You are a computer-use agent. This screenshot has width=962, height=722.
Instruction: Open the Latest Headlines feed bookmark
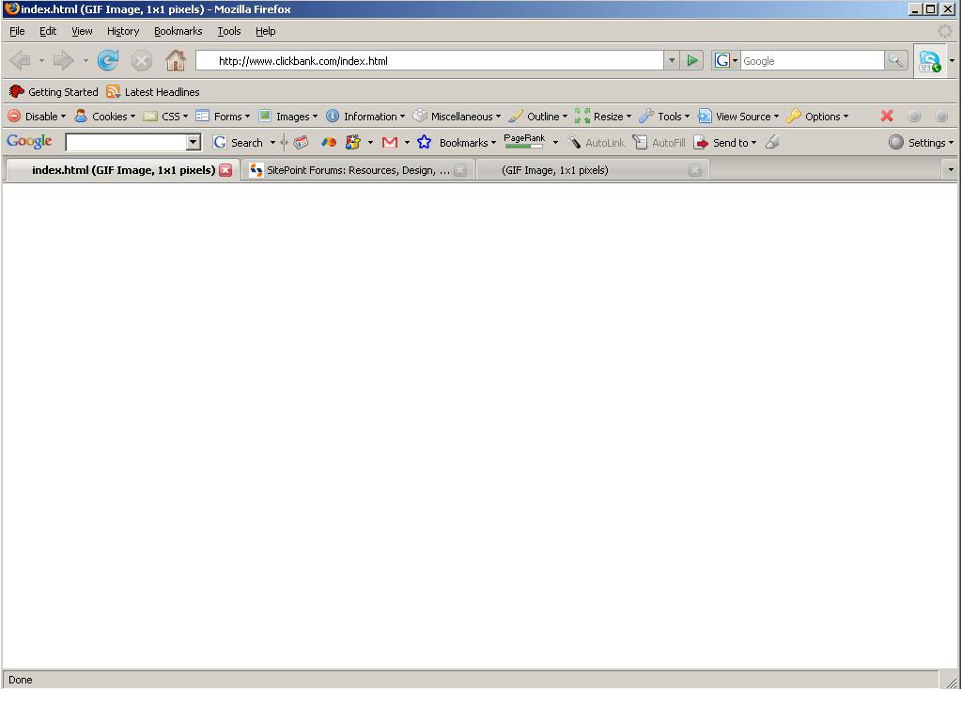[x=153, y=92]
